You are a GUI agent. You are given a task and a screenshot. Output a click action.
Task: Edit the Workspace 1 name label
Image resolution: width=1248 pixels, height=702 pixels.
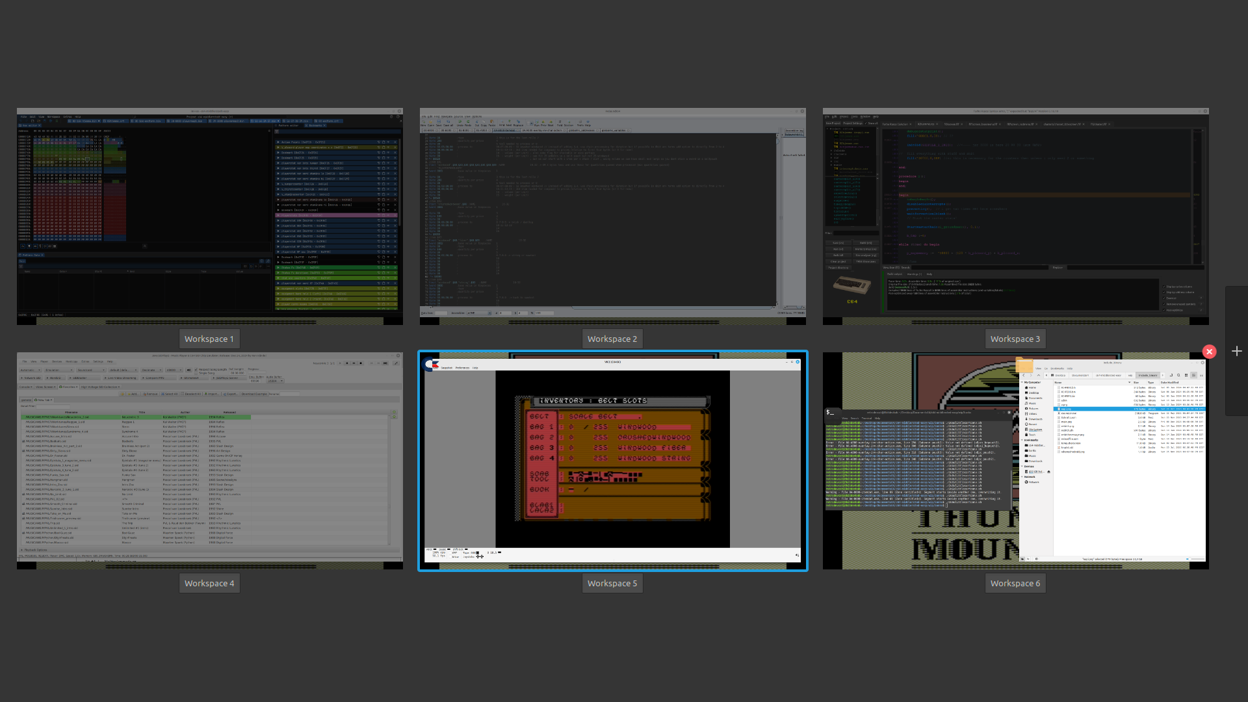pyautogui.click(x=209, y=339)
